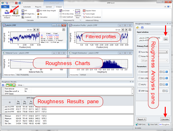Open Form Removal type dropdown
173x131 pixels.
pos(166,52)
